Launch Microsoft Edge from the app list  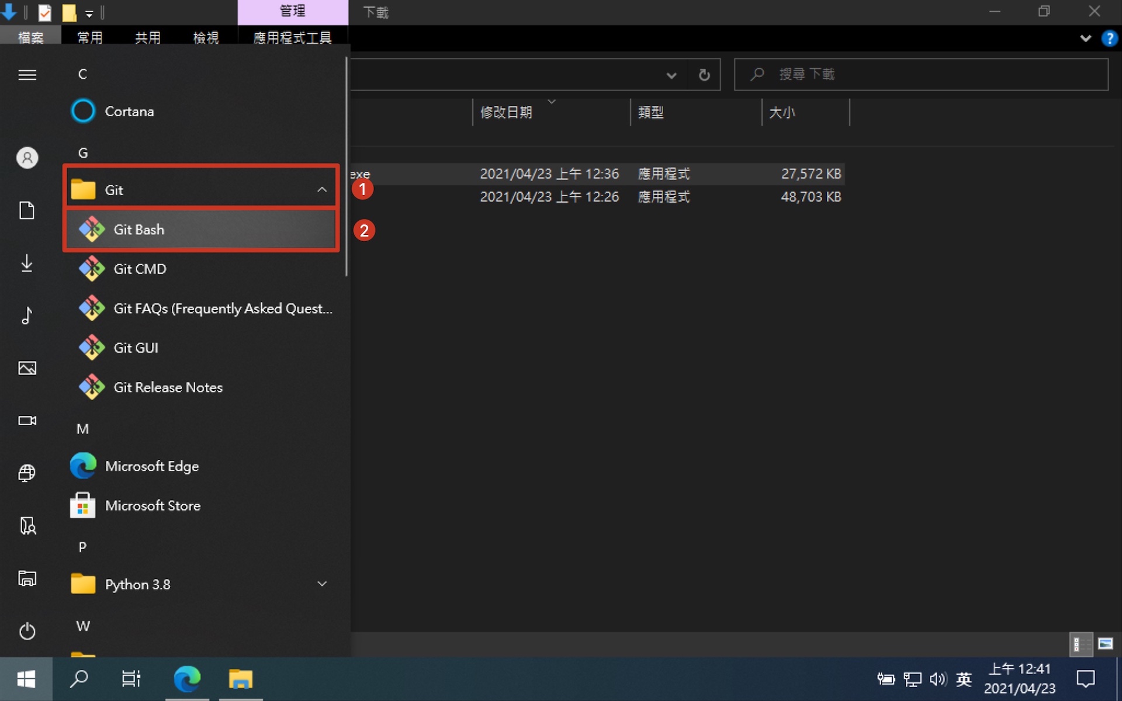[201, 466]
